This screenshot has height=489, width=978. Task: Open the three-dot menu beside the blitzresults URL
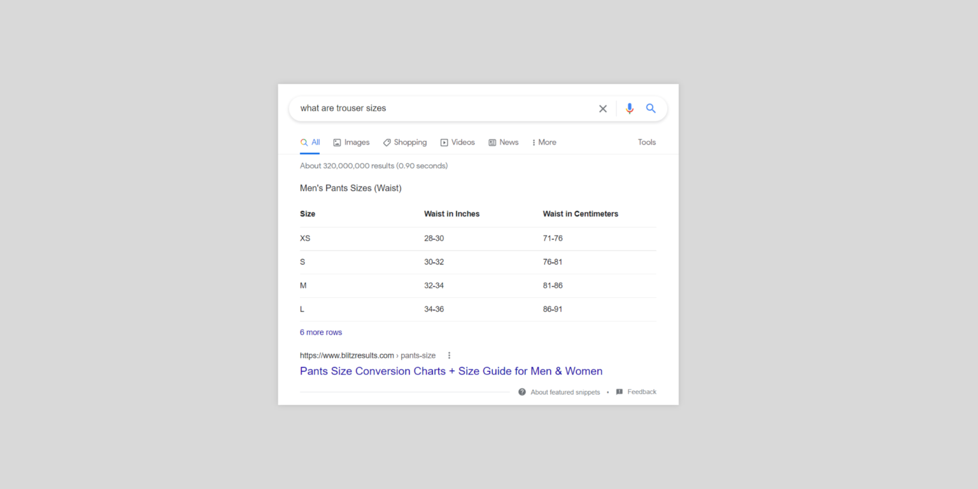[449, 355]
